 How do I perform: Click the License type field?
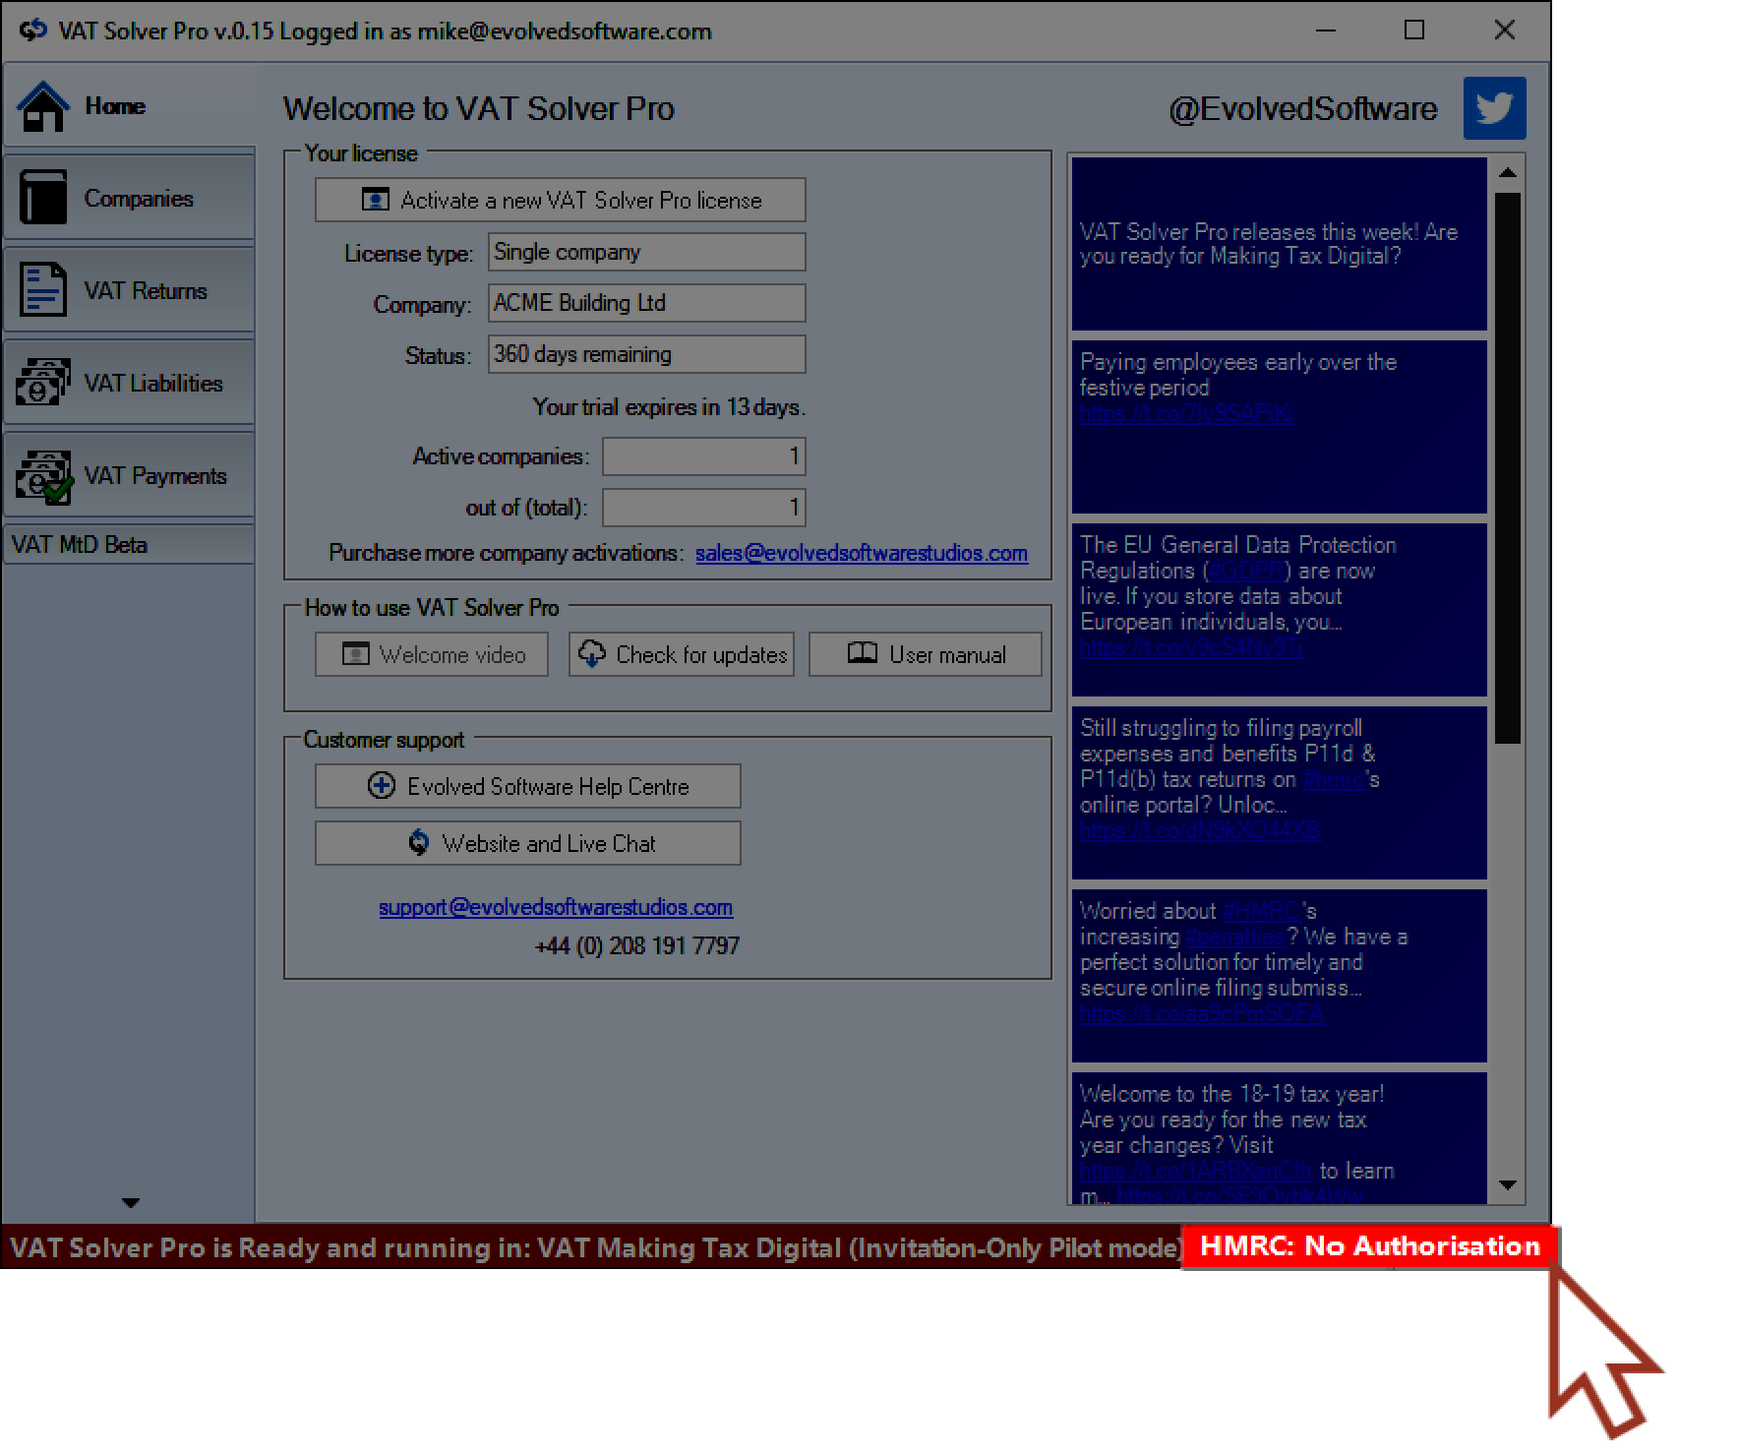pos(647,252)
